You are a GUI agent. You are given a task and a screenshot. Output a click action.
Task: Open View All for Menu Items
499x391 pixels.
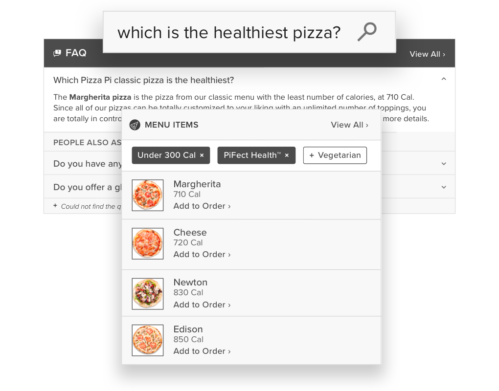pos(349,125)
